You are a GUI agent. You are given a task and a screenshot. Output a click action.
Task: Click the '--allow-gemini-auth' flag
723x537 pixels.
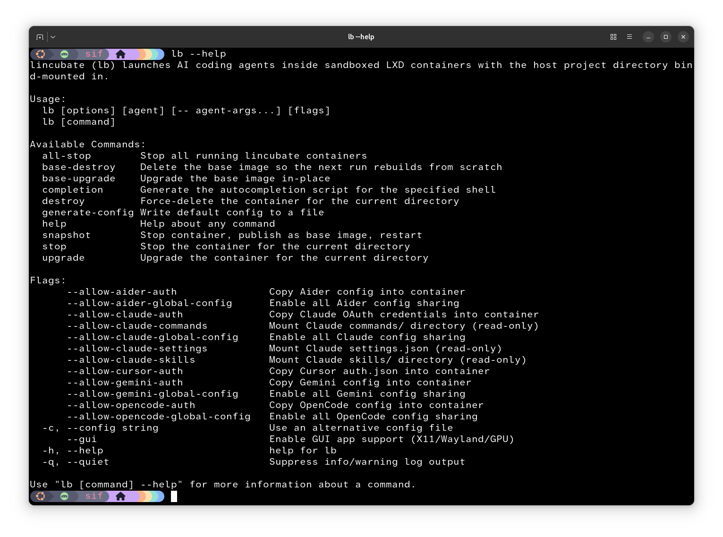[x=125, y=383]
